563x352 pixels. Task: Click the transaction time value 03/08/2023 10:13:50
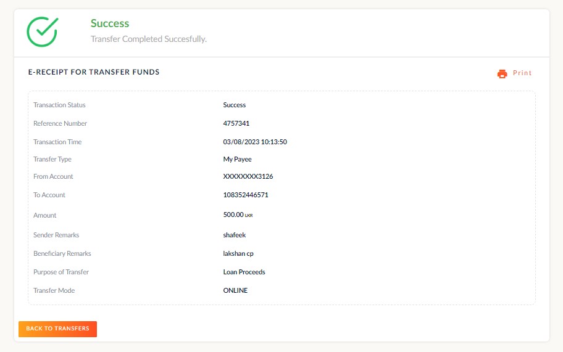(x=255, y=142)
